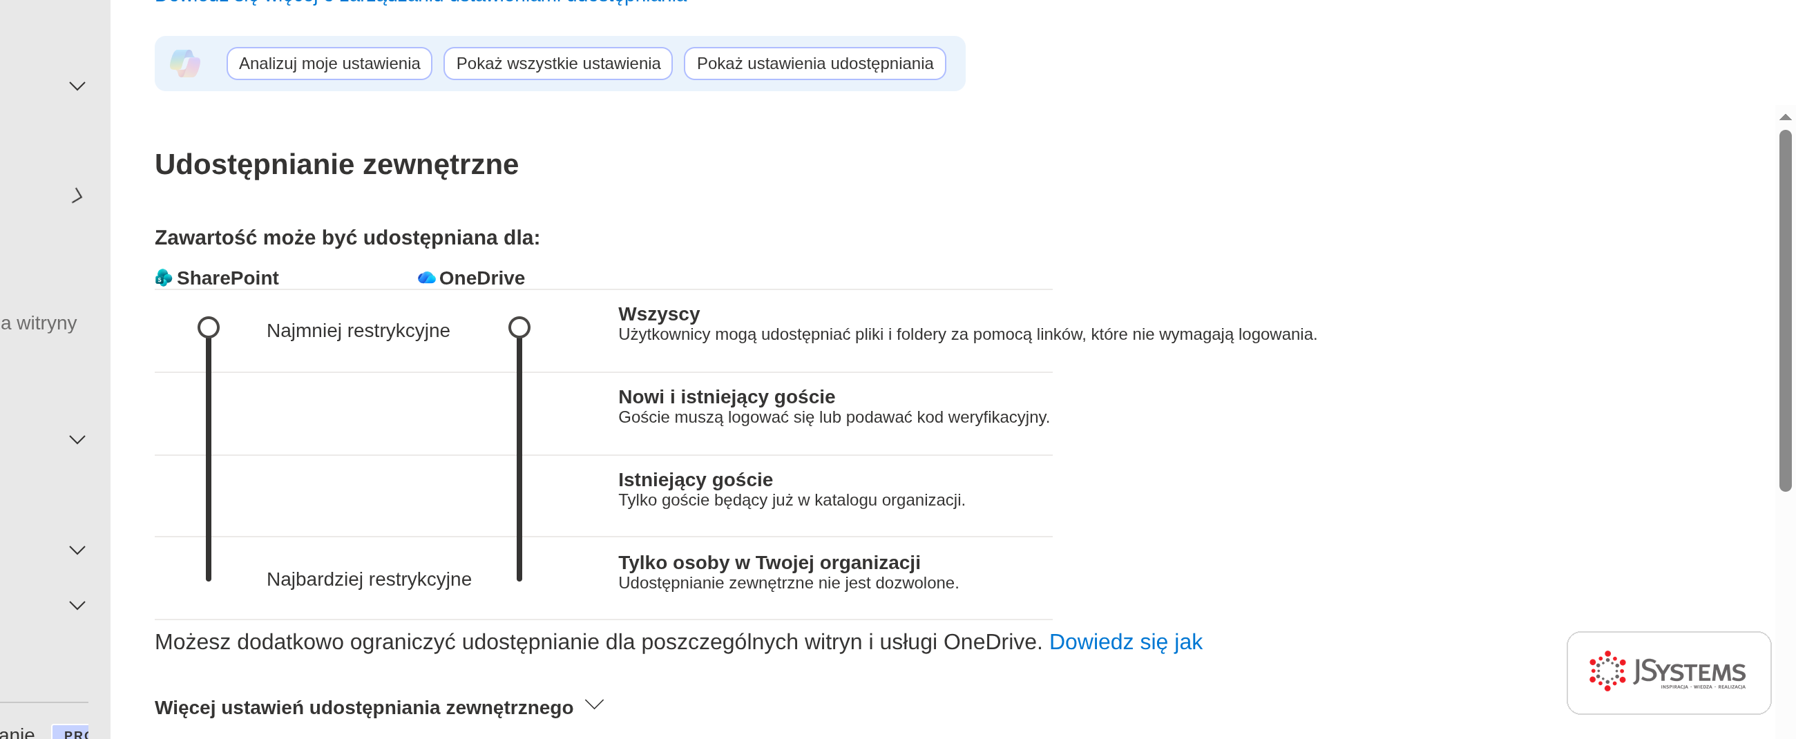This screenshot has height=739, width=1796.
Task: Click Analizuj moje ustawienia button
Action: (x=329, y=64)
